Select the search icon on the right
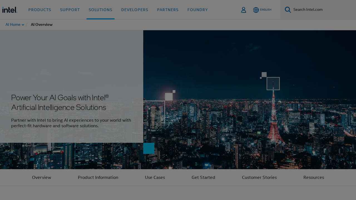The image size is (356, 200). click(288, 9)
